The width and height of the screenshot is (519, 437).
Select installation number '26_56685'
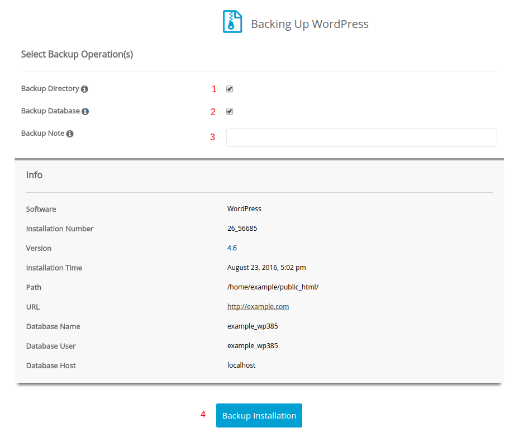pyautogui.click(x=242, y=229)
